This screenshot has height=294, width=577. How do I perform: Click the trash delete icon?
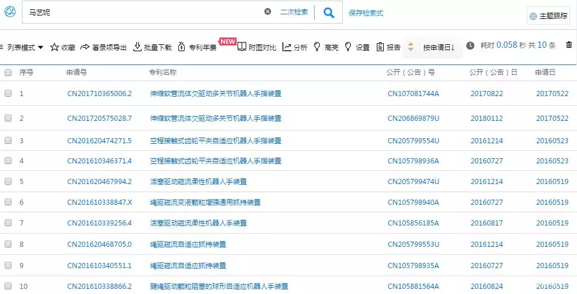[569, 45]
